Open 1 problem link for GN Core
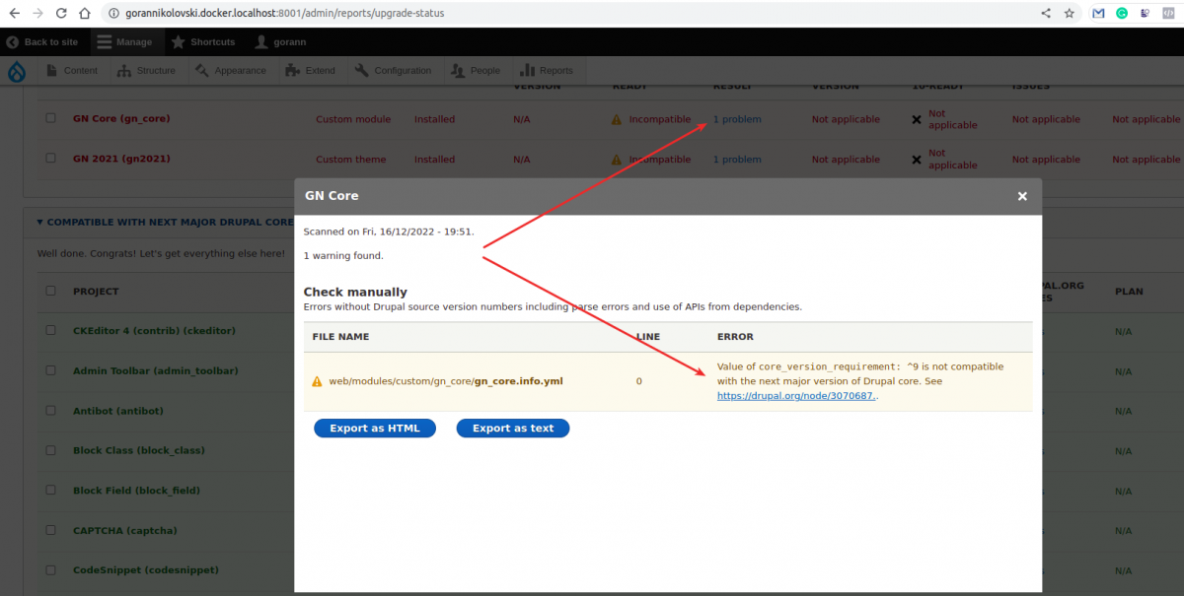The height and width of the screenshot is (596, 1184). [737, 119]
